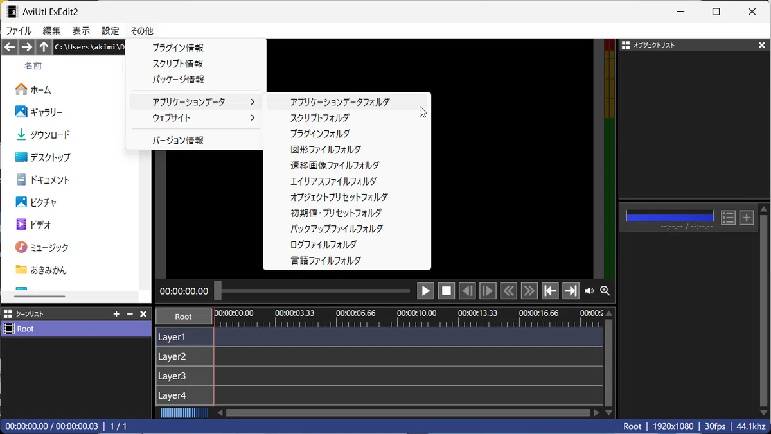Select スクリプト情報 menu entry
Viewport: 771px width, 434px height.
tap(195, 64)
